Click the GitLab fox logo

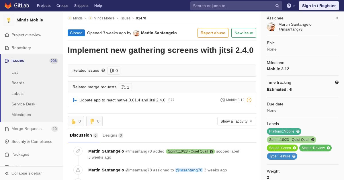tap(8, 5)
